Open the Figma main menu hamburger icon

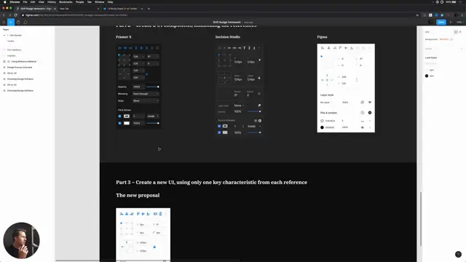(4, 23)
